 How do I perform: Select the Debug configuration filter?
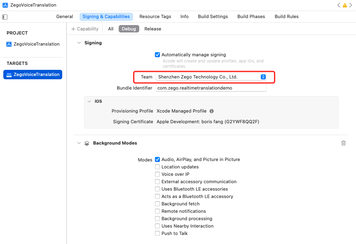click(x=129, y=29)
